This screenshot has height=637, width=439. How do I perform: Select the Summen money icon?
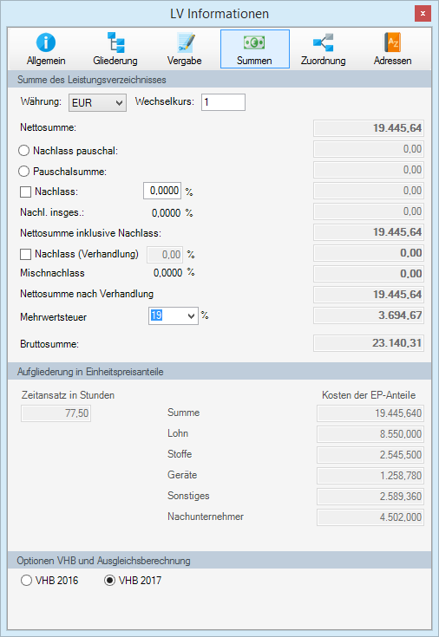255,42
